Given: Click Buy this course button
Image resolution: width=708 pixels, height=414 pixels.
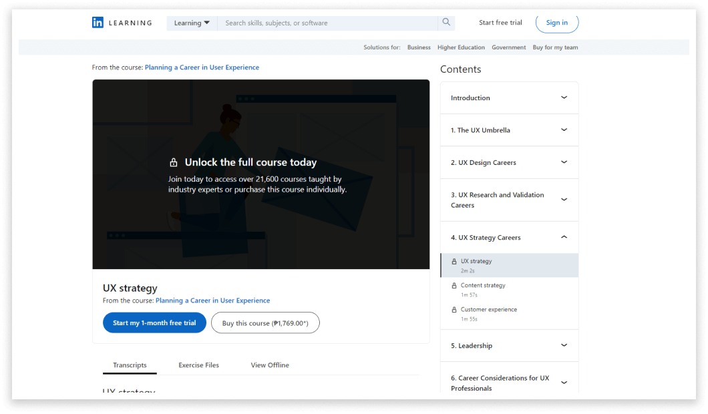Looking at the screenshot, I should [x=266, y=323].
